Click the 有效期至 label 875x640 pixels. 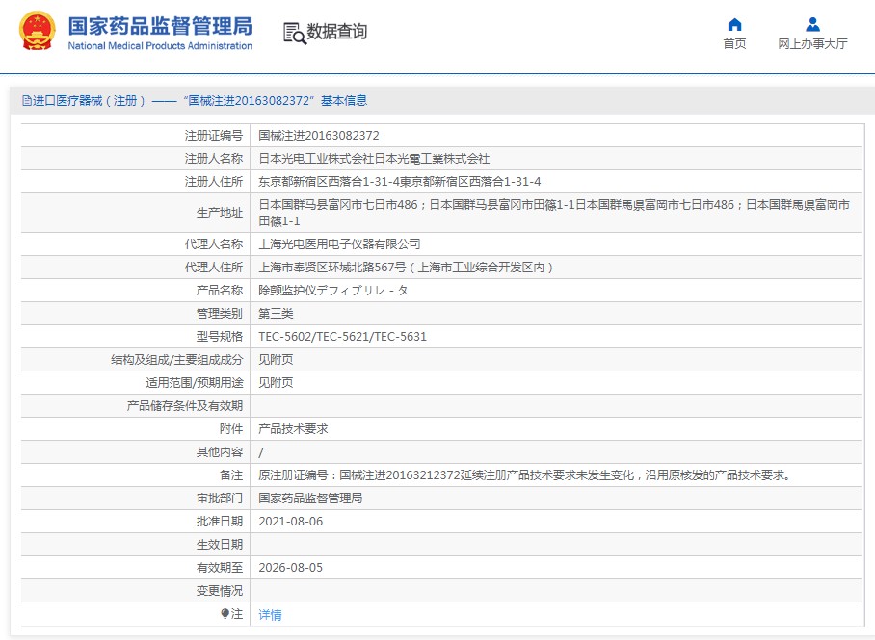tap(220, 568)
